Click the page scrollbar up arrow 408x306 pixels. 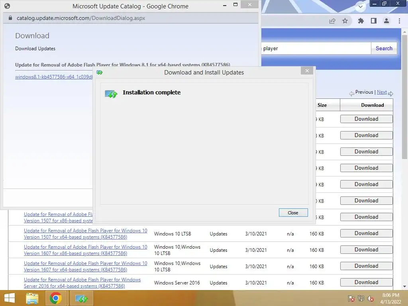pos(404,32)
